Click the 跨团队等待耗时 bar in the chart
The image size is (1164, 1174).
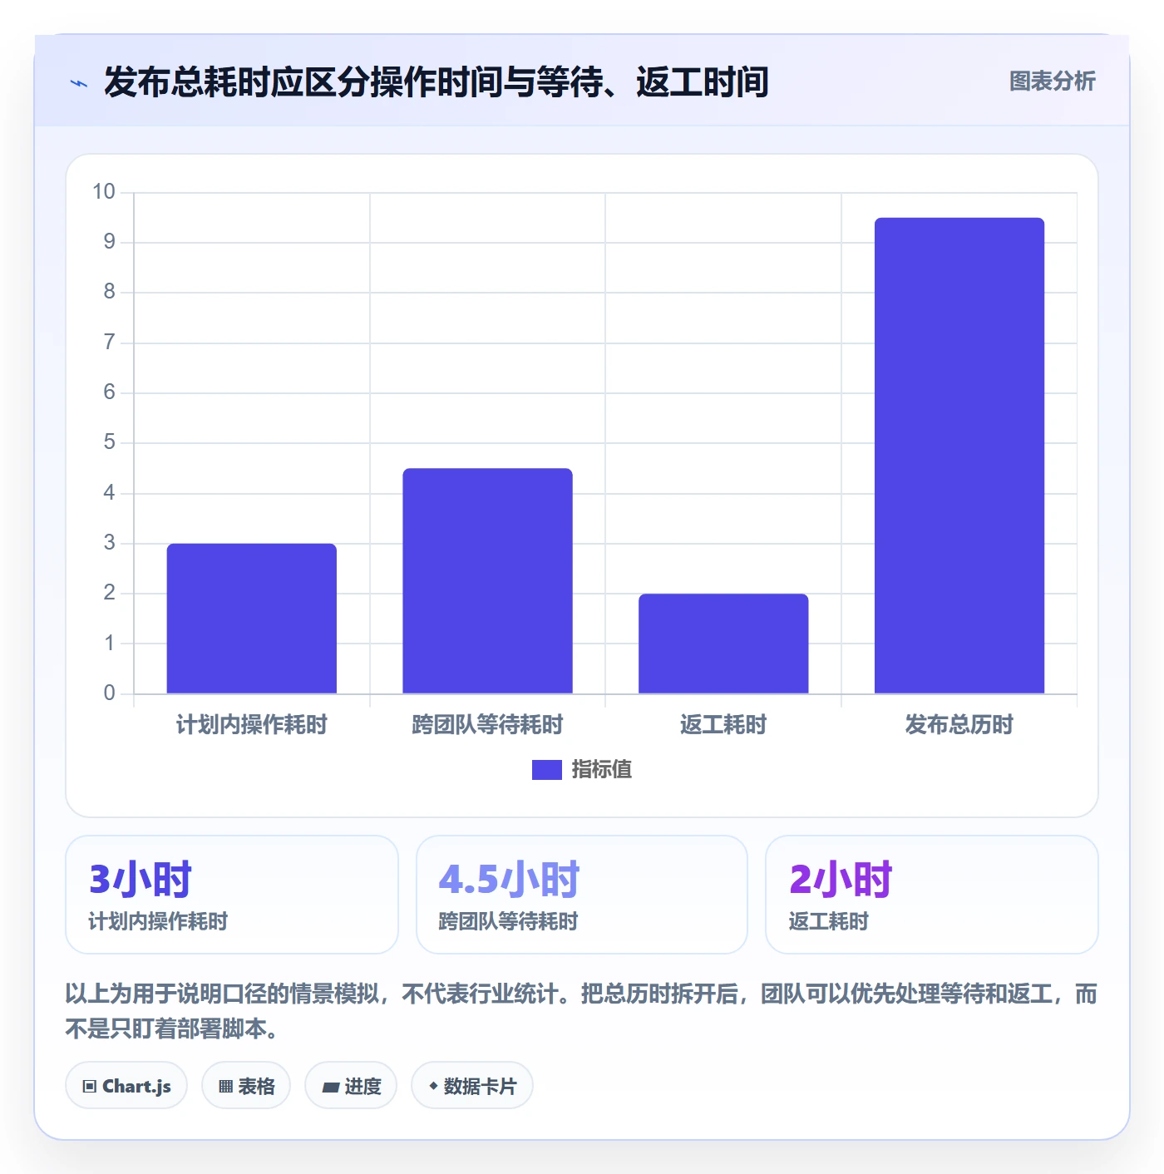pyautogui.click(x=488, y=581)
